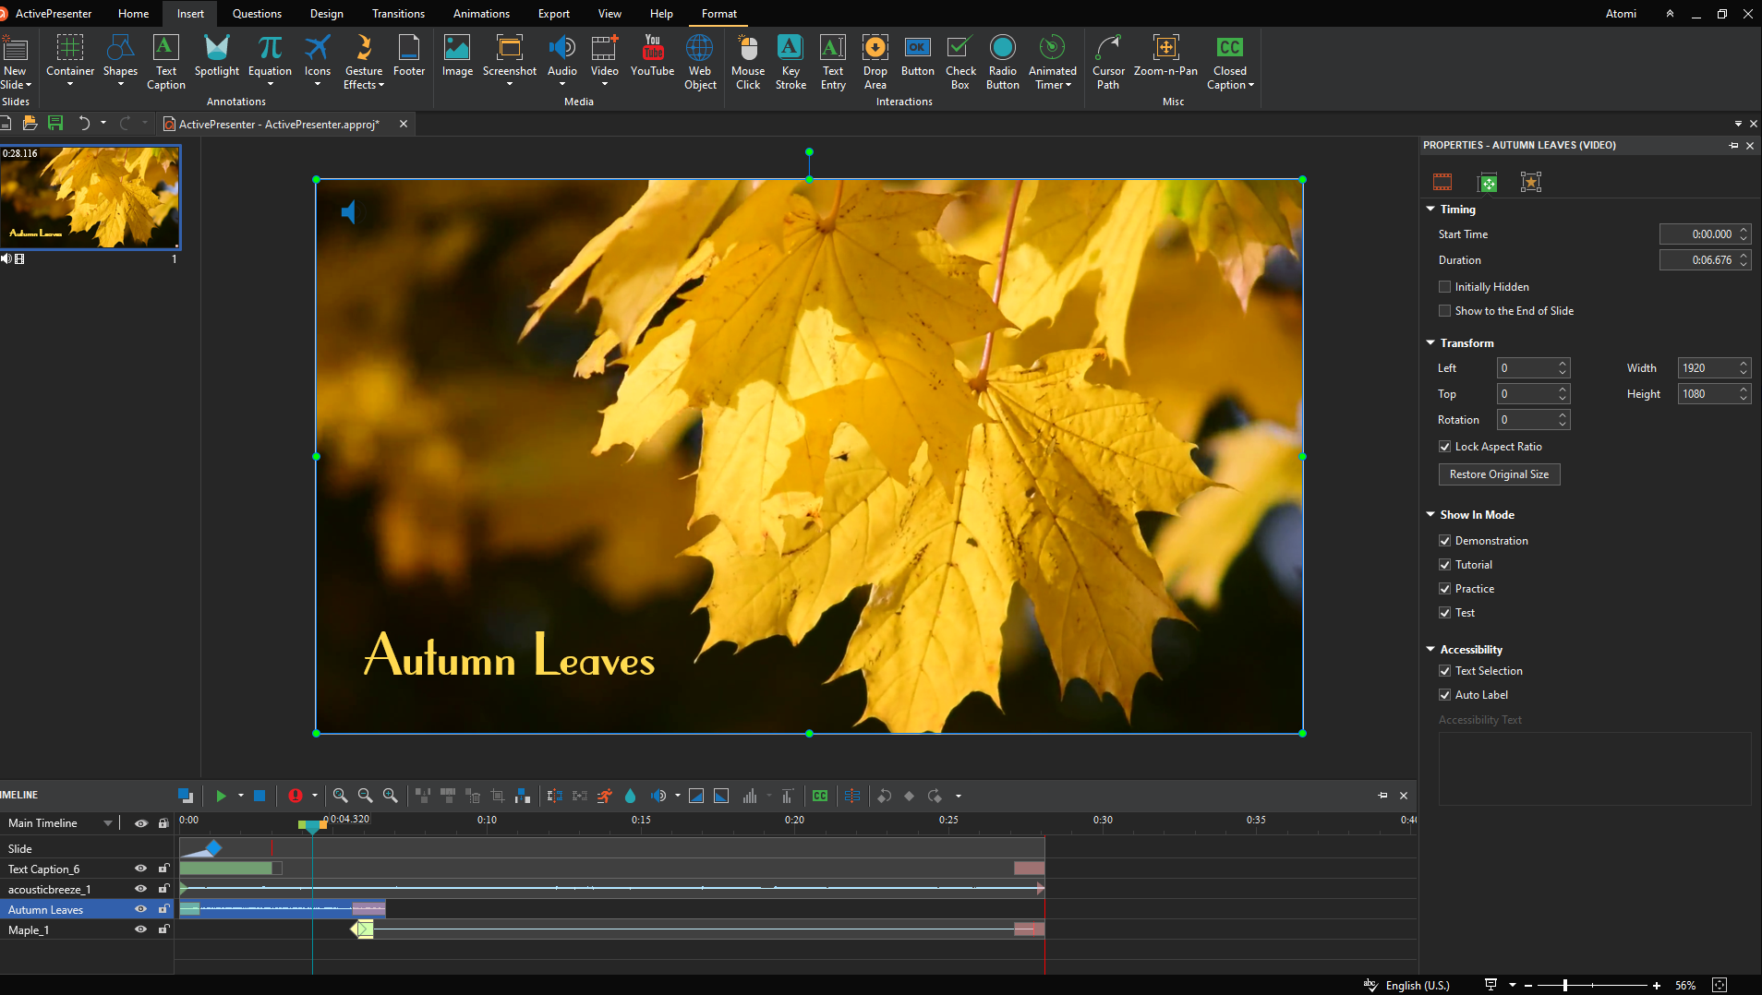Add a Zoom-n-Pan effect
1762x995 pixels.
(1166, 58)
